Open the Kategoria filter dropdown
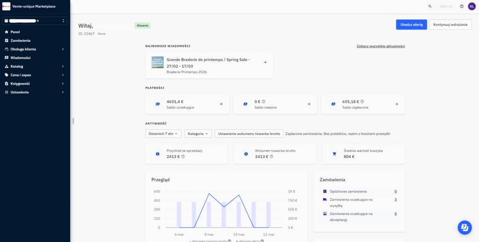 coord(198,134)
